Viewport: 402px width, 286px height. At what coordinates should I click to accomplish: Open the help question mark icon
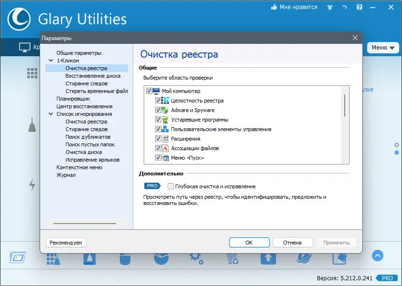[x=360, y=7]
